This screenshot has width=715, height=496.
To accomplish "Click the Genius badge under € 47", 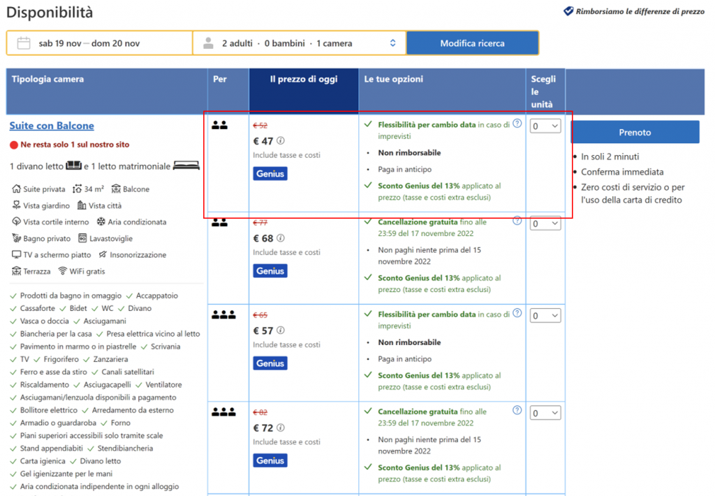I will [x=270, y=173].
